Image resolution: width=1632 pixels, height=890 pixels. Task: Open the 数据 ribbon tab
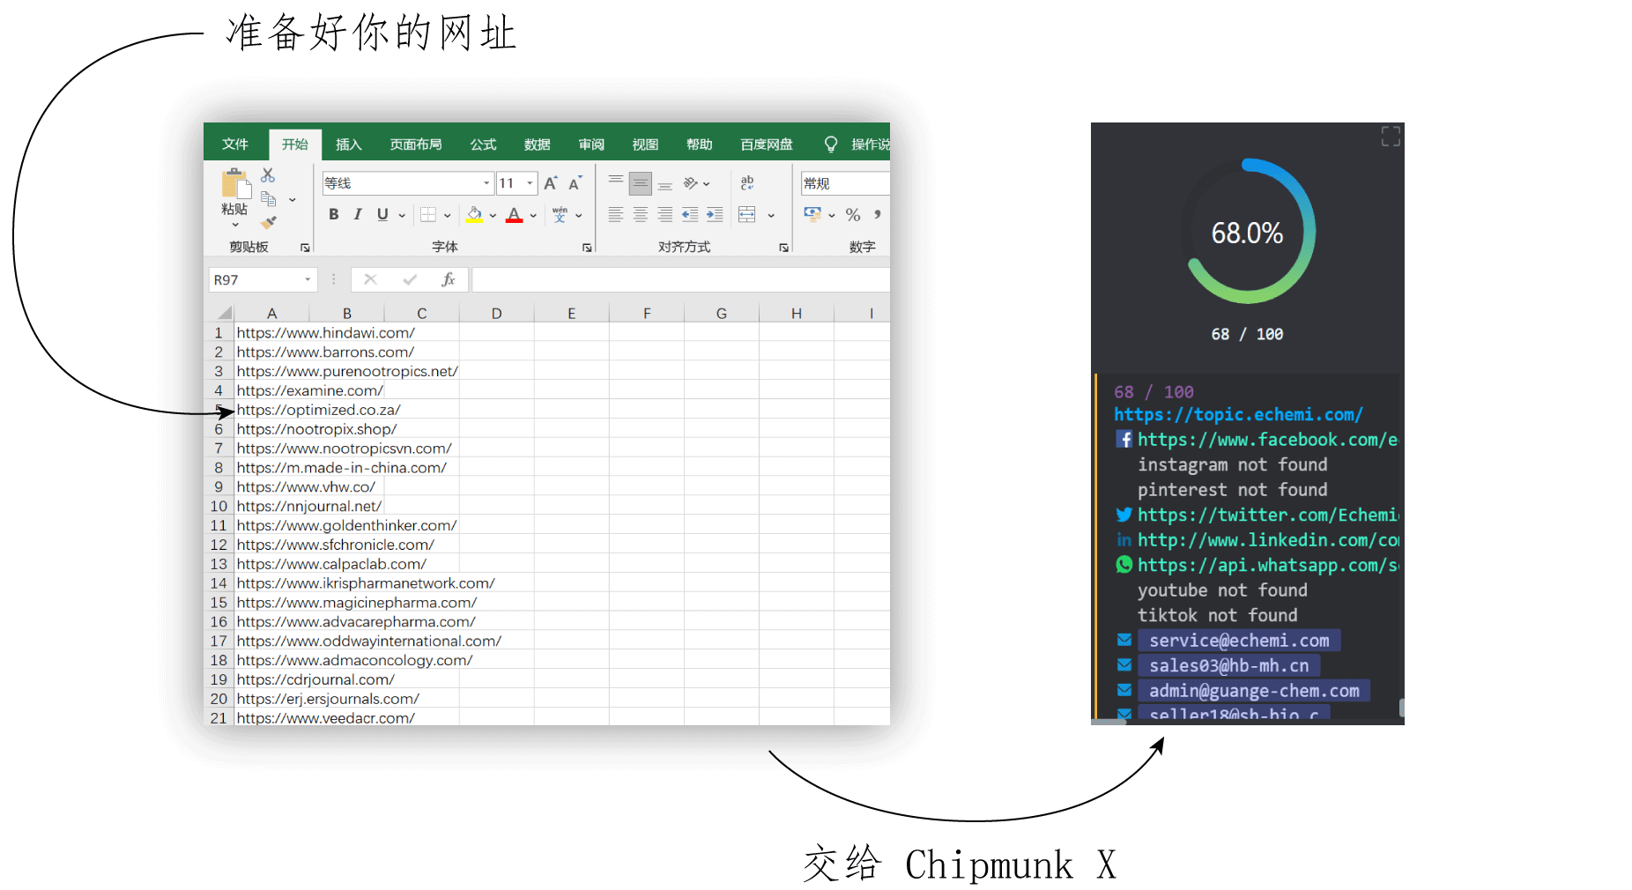[537, 145]
